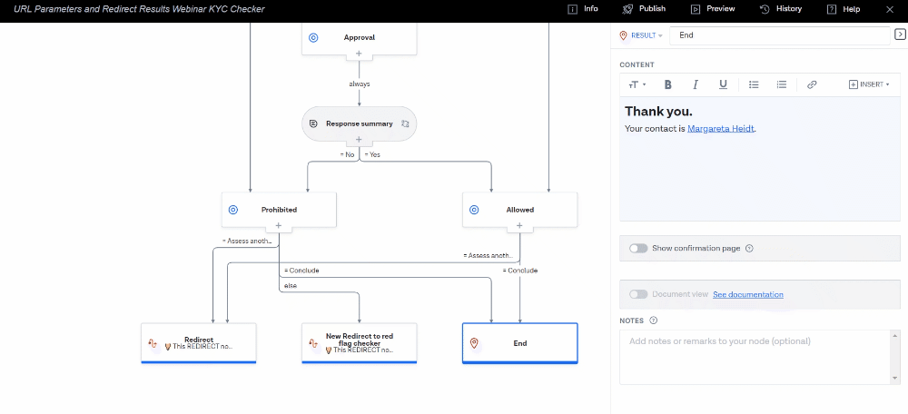Click Response summary loop icon

click(x=405, y=123)
